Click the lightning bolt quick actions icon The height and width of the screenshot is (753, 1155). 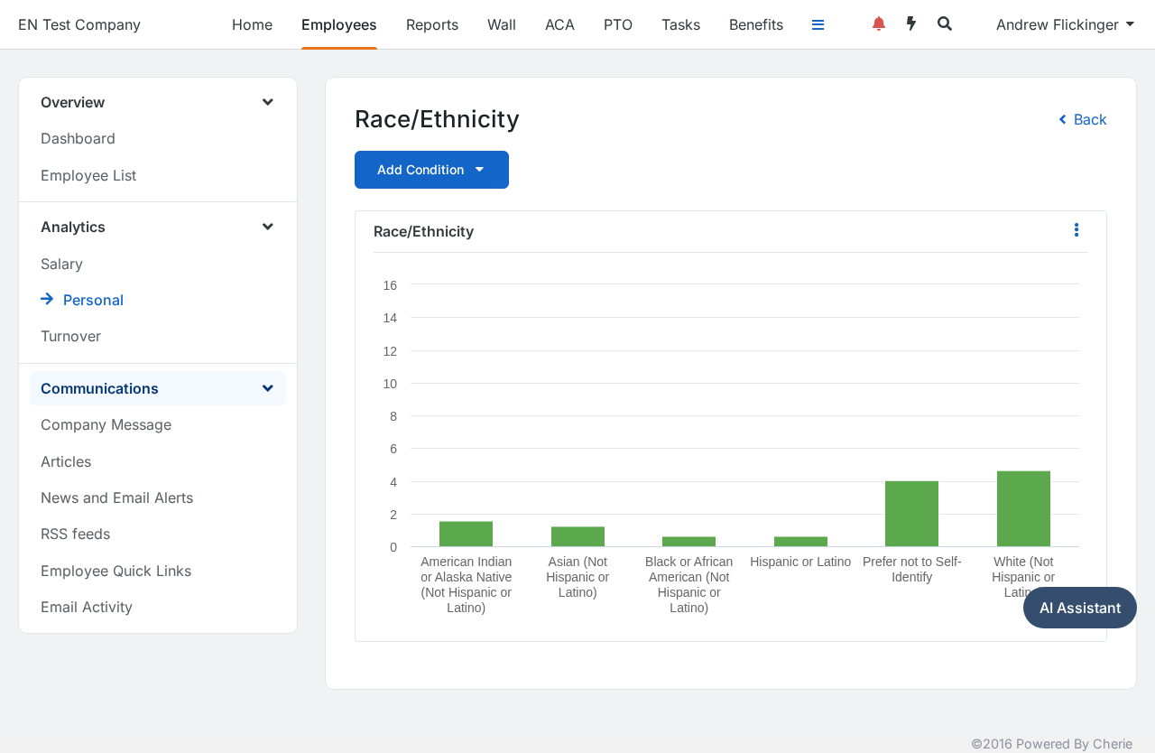911,24
